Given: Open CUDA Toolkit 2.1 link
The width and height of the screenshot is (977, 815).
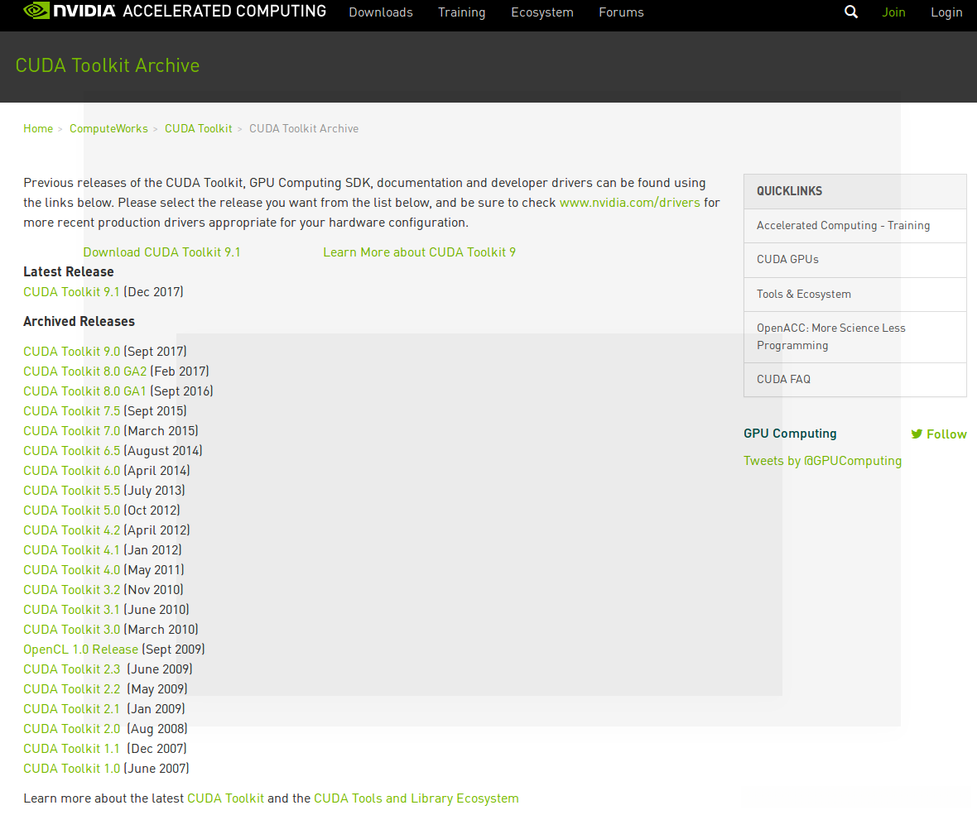Looking at the screenshot, I should (71, 709).
